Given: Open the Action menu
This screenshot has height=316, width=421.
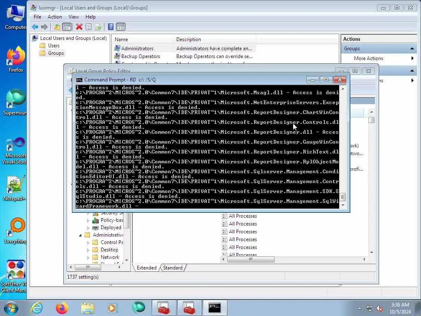Looking at the screenshot, I should (x=55, y=16).
